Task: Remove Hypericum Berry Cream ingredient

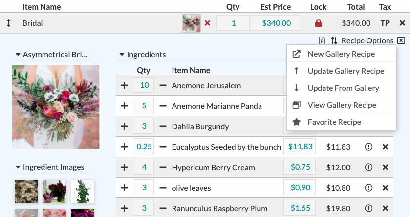Action: 385,167
